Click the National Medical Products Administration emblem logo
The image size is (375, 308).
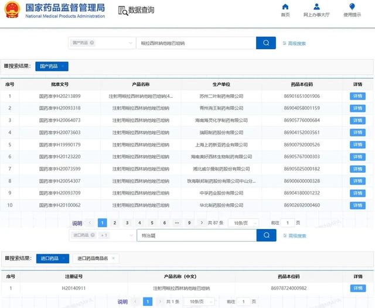(12, 9)
